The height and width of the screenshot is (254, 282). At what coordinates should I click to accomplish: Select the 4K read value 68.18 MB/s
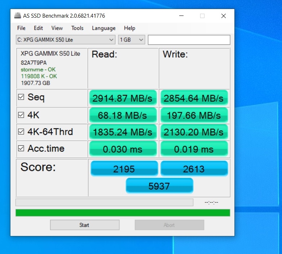123,115
